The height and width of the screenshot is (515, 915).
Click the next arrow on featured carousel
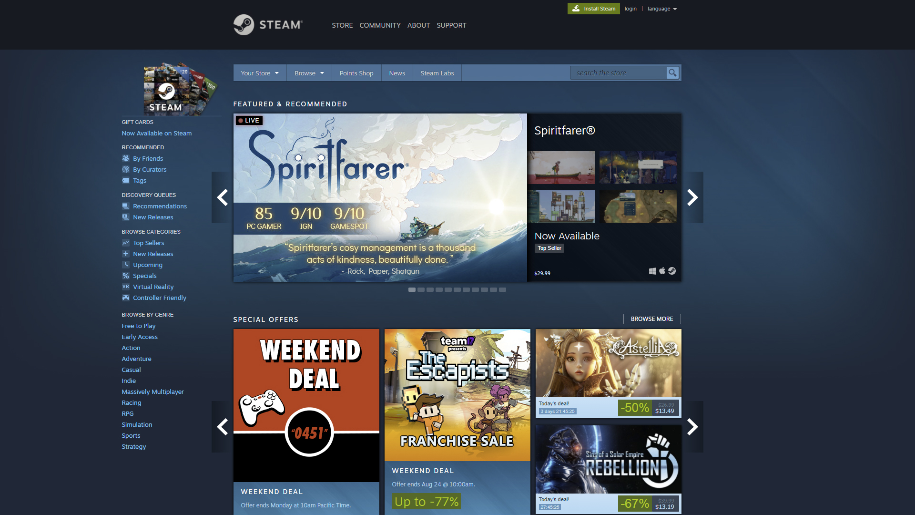(691, 197)
